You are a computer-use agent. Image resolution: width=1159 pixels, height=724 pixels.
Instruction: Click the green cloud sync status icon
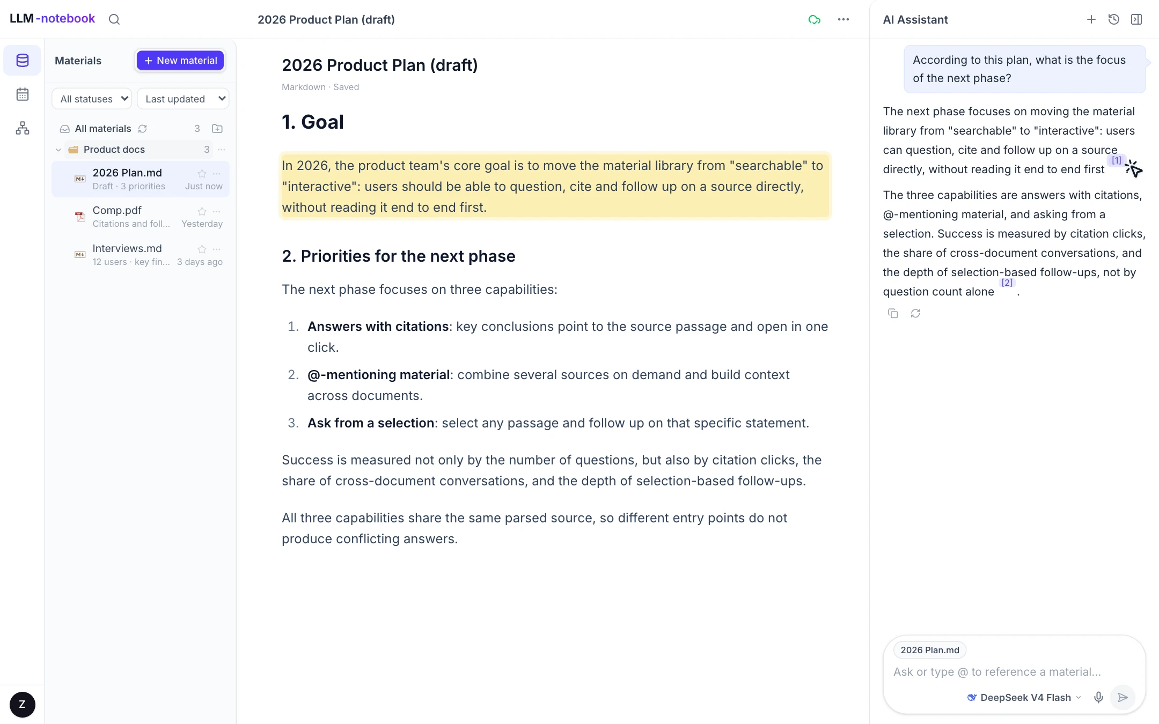[815, 20]
